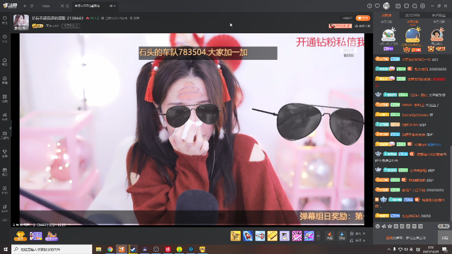Click the Douyu logo
The width and height of the screenshot is (452, 254).
pyautogui.click(x=10, y=6)
